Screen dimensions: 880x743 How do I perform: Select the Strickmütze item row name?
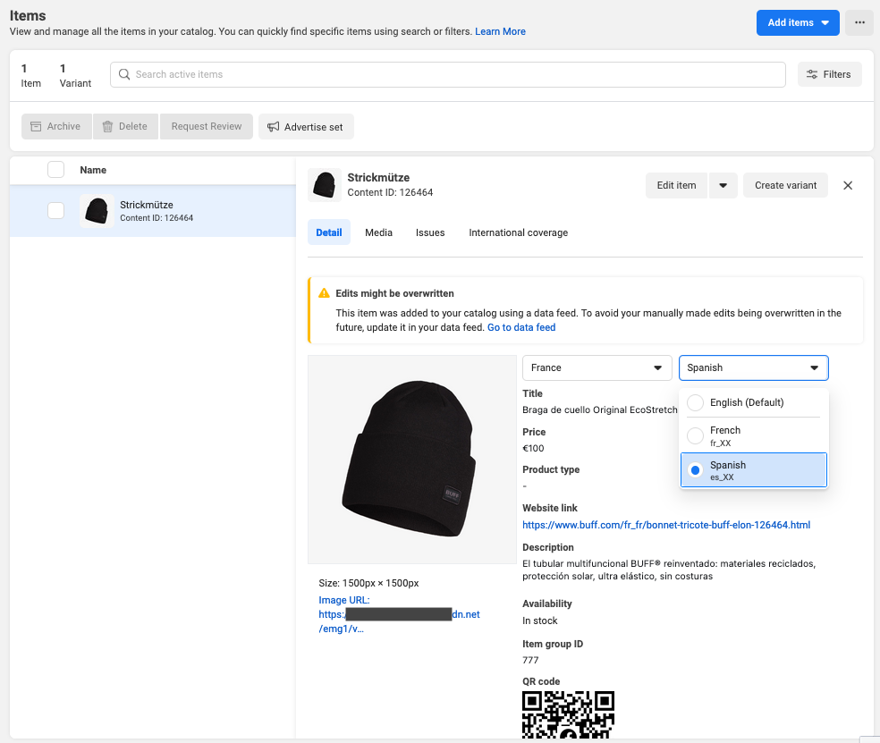click(147, 205)
